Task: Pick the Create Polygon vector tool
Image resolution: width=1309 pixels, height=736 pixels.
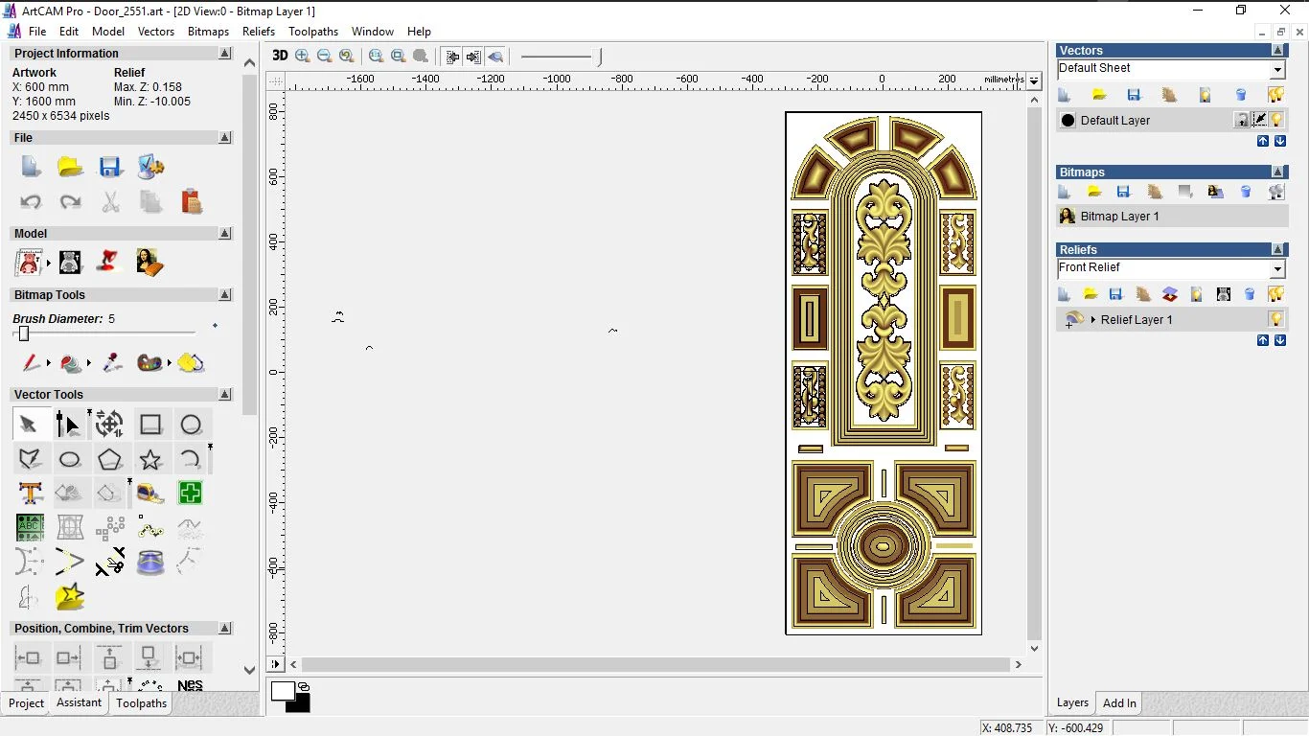Action: point(110,459)
